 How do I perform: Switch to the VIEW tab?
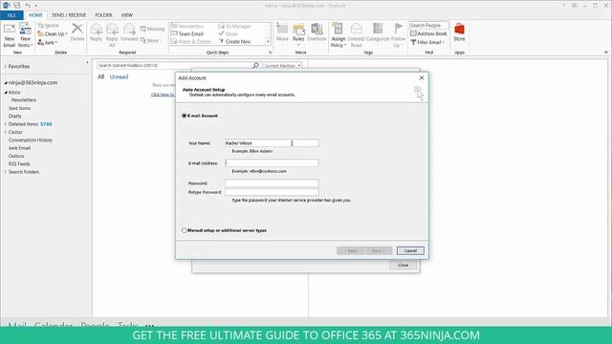(127, 15)
